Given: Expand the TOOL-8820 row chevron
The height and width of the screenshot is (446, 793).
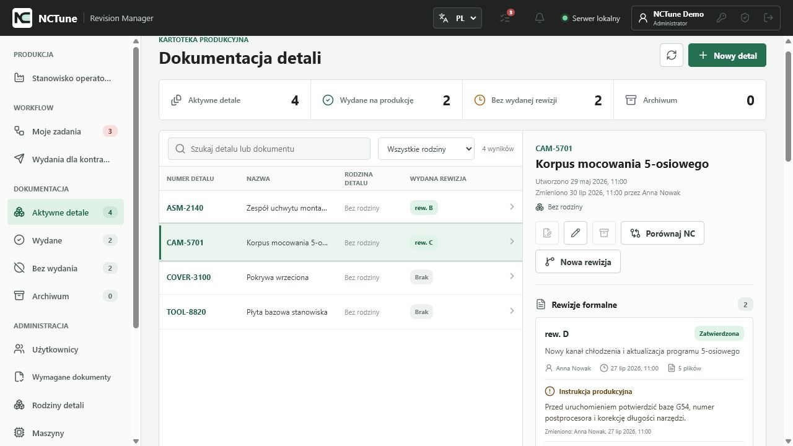Looking at the screenshot, I should 512,311.
